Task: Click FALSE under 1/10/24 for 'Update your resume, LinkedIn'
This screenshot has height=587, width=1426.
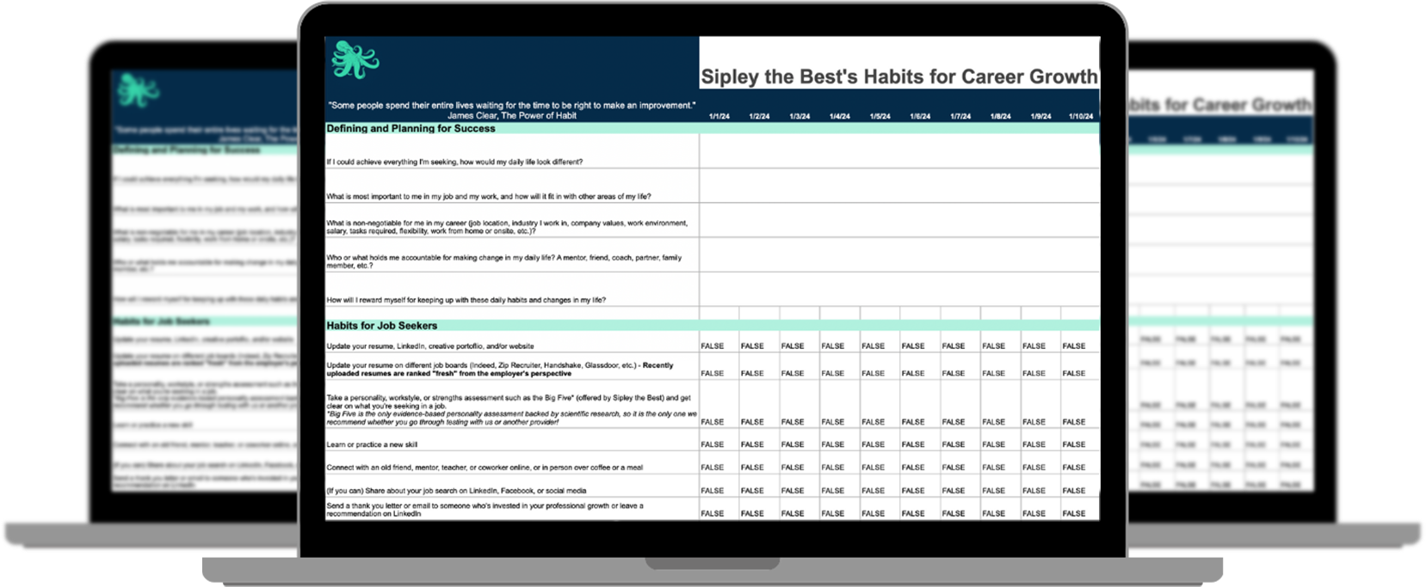Action: coord(1073,346)
